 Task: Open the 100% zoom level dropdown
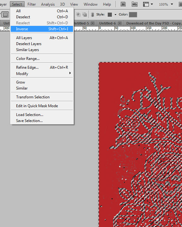[172, 4]
